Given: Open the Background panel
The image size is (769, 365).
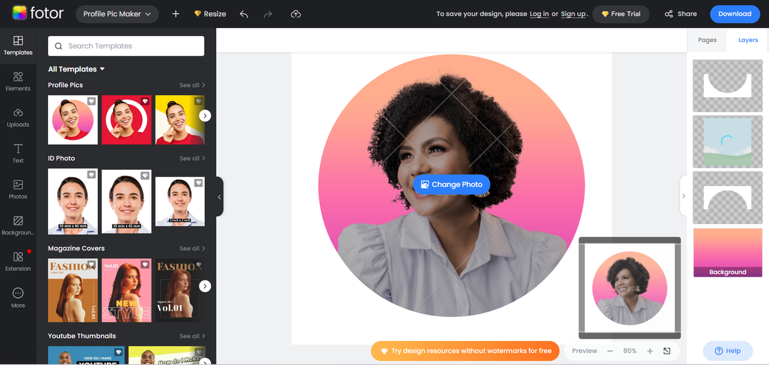Looking at the screenshot, I should 18,225.
